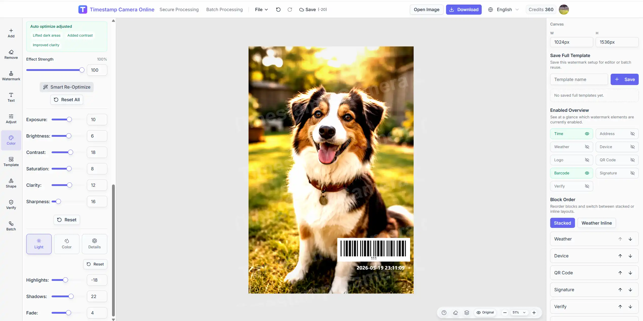This screenshot has width=643, height=321.
Task: Open Batch Processing page
Action: pos(224,10)
